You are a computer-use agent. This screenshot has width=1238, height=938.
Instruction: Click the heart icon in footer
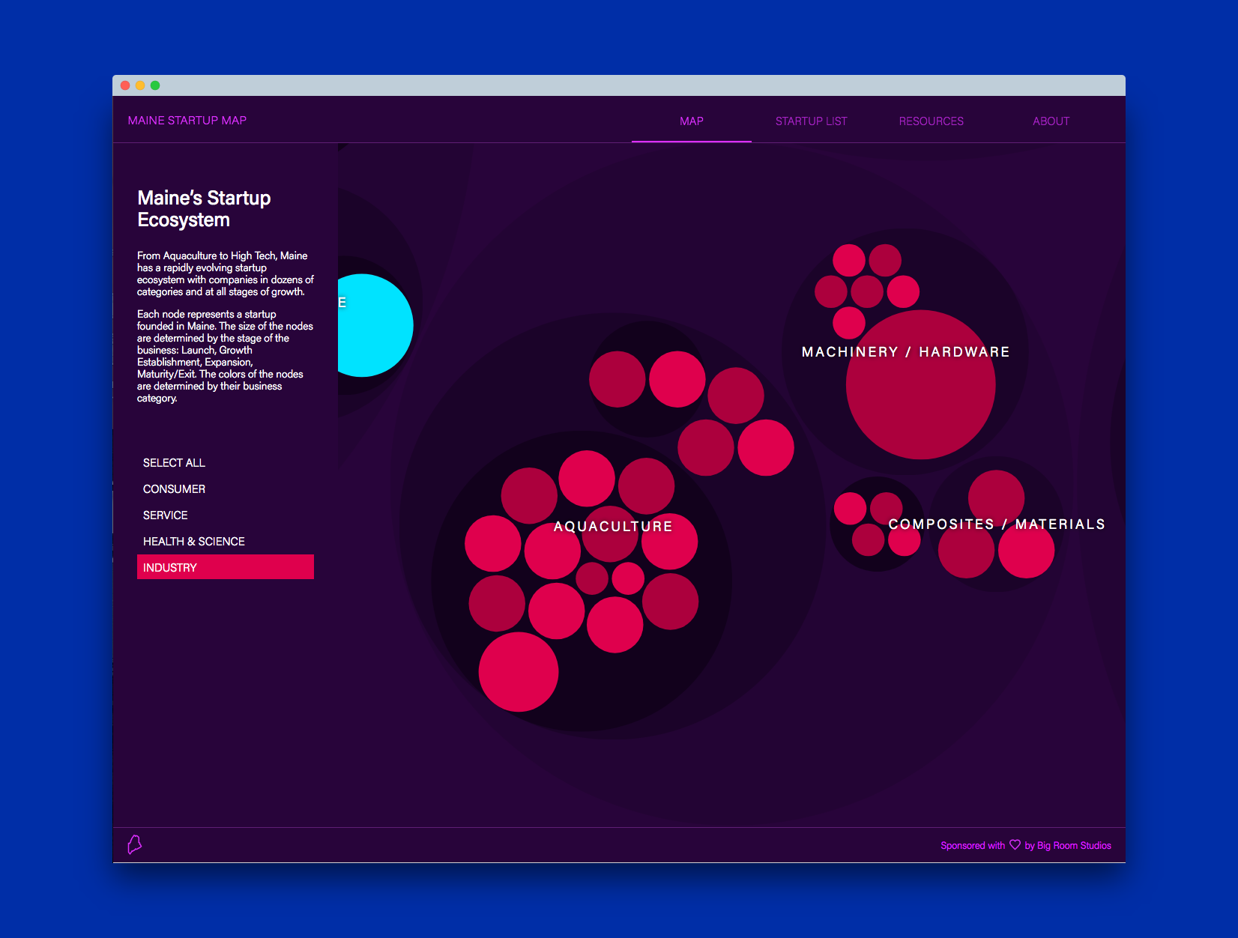click(x=1015, y=844)
